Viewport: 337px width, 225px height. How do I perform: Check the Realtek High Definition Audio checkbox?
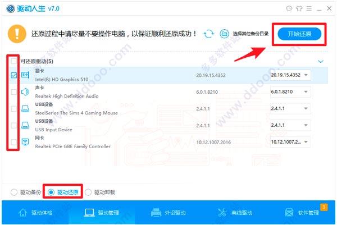pyautogui.click(x=13, y=92)
